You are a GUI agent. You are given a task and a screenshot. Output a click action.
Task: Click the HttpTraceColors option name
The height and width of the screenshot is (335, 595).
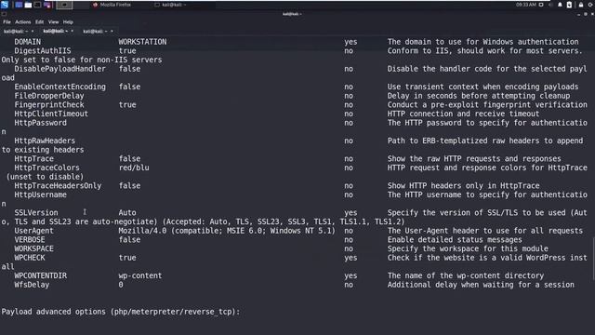coord(47,167)
